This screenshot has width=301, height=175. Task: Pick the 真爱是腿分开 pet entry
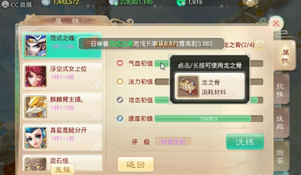63,138
